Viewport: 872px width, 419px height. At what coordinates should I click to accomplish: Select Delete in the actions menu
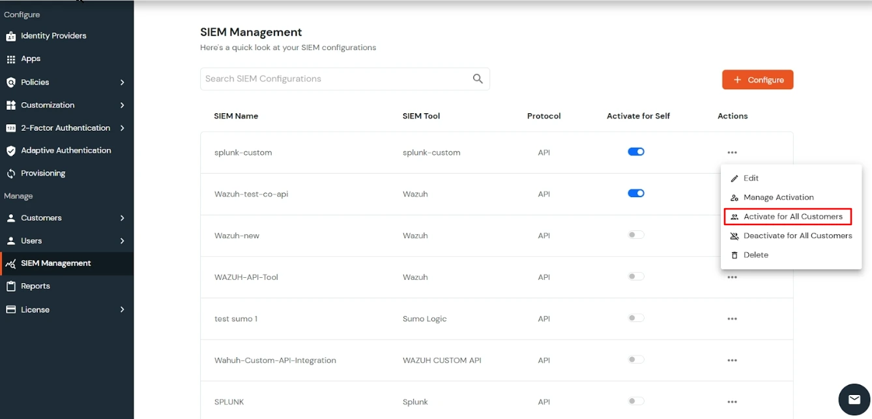point(755,255)
